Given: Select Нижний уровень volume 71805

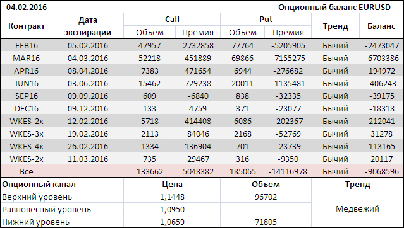Looking at the screenshot, I should 266,222.
